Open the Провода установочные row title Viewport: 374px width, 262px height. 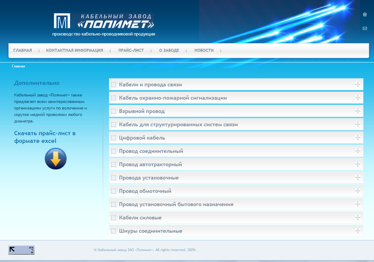(x=149, y=178)
